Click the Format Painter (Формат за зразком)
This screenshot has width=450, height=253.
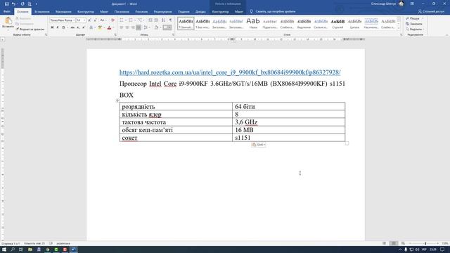[x=30, y=30]
